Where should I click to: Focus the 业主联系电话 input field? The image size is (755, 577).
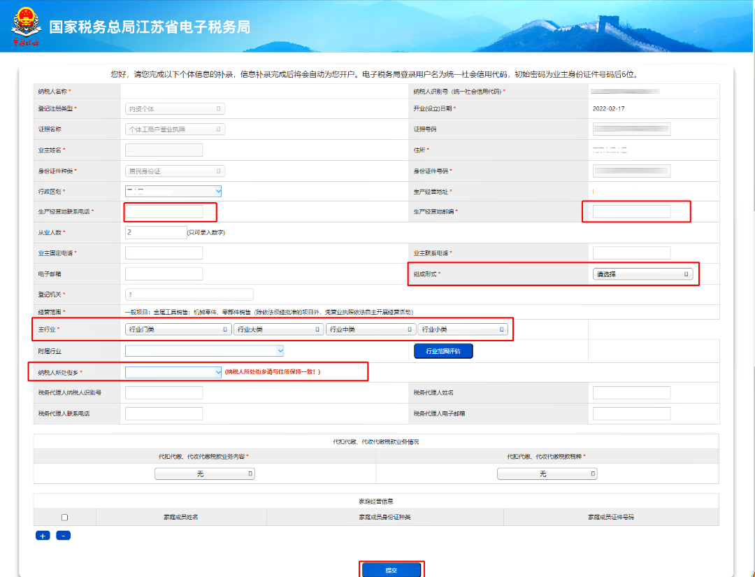coord(632,253)
